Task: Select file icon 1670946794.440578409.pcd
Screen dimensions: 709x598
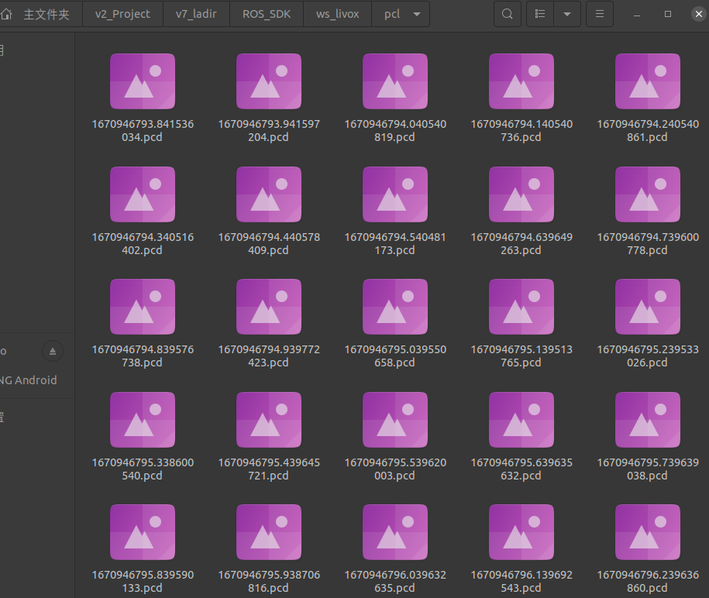Action: click(269, 194)
